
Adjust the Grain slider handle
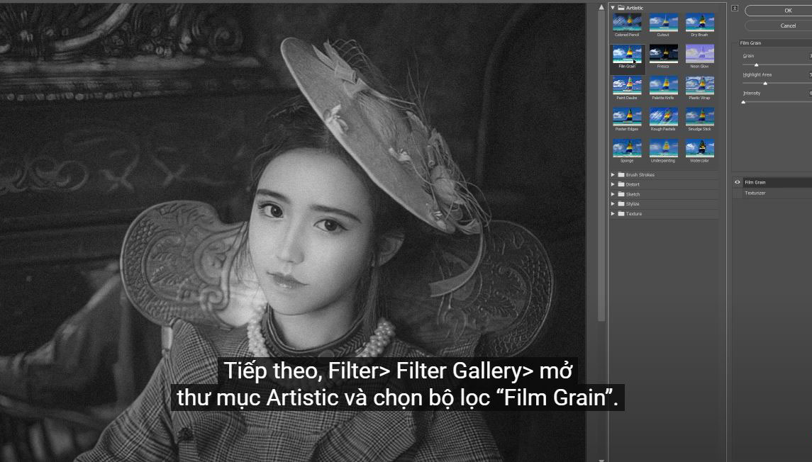pos(756,64)
